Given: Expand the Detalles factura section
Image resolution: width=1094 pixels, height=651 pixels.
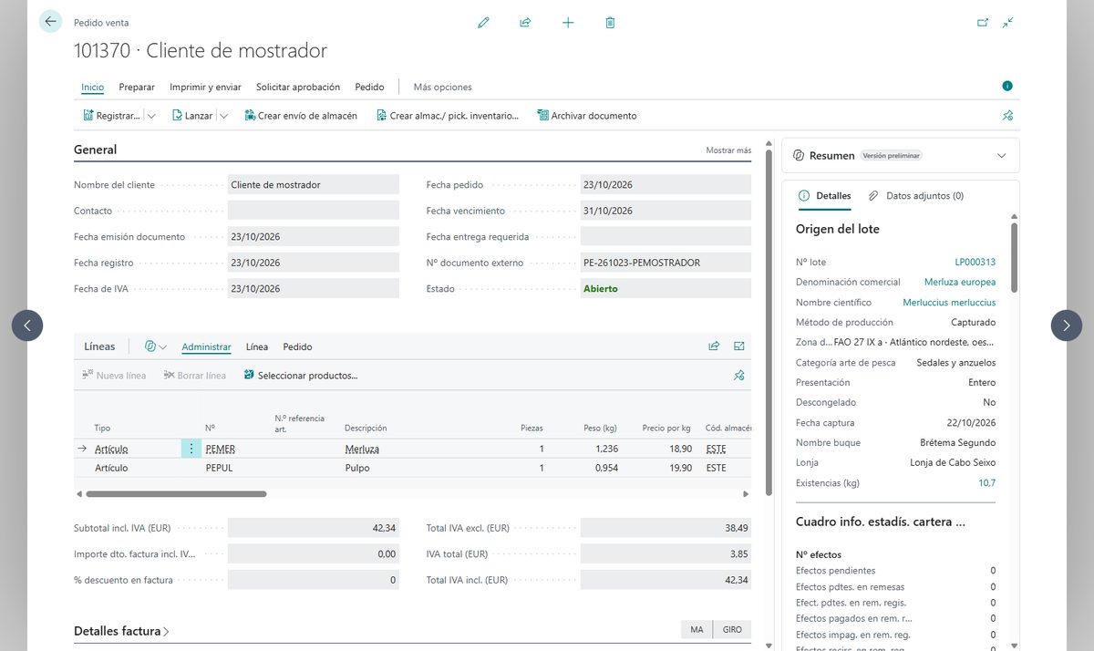Looking at the screenshot, I should [x=121, y=631].
